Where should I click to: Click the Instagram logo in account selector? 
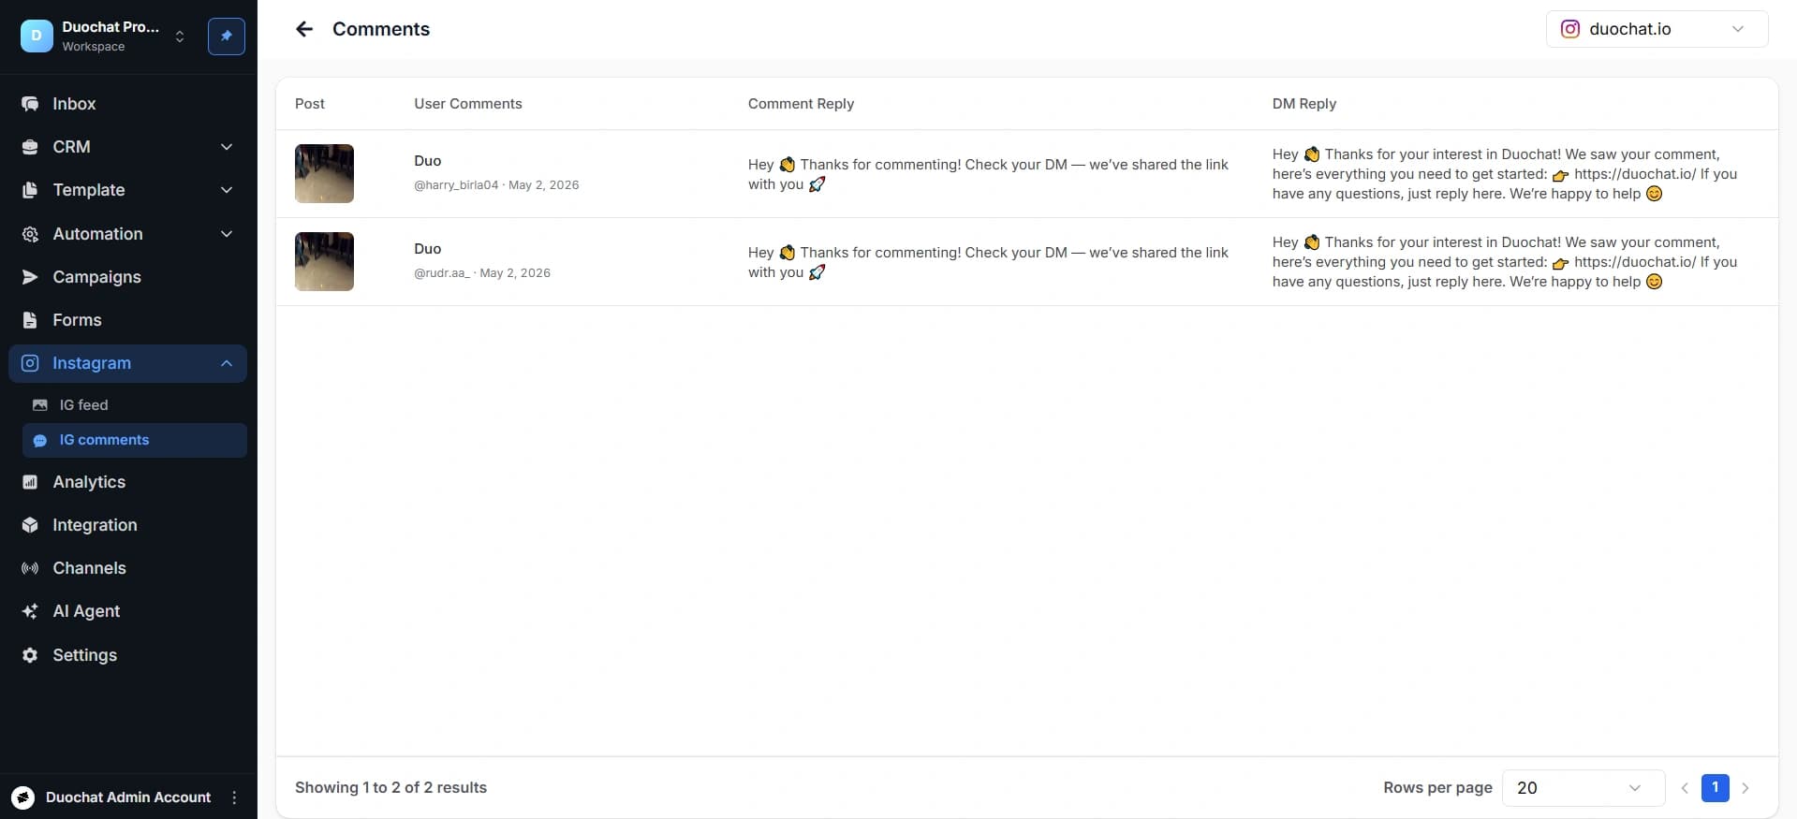pyautogui.click(x=1570, y=29)
